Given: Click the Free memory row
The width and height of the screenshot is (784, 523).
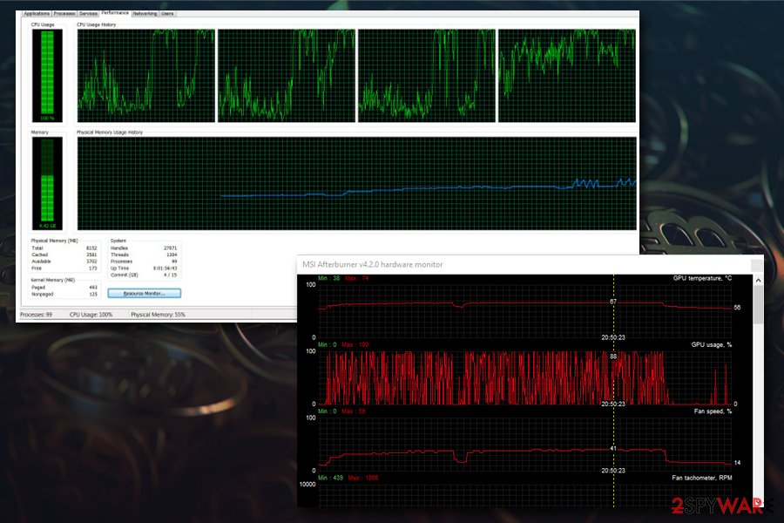Looking at the screenshot, I should [x=64, y=268].
